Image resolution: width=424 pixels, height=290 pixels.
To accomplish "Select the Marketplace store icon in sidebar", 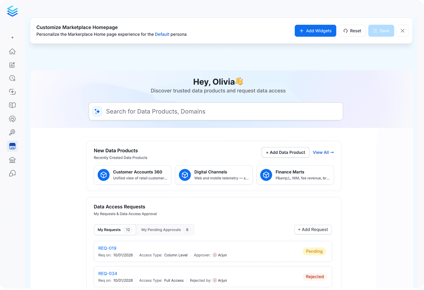I will coord(12,146).
